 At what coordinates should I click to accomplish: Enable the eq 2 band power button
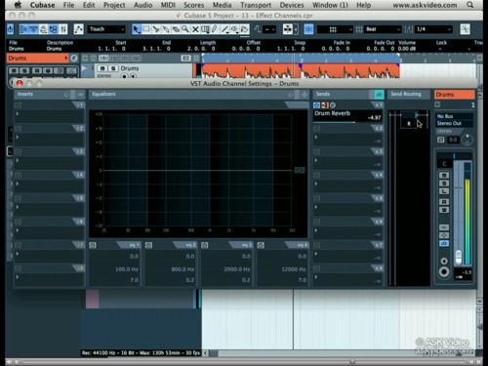point(148,245)
